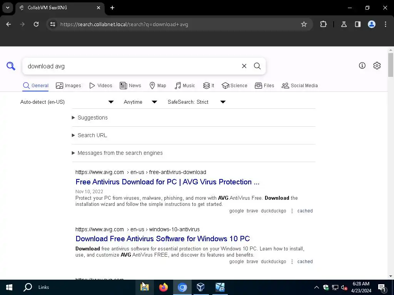This screenshot has height=295, width=394.
Task: Expand Messages from the search engines
Action: 117,153
